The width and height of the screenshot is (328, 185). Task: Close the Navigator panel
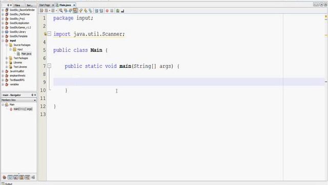pyautogui.click(x=35, y=95)
